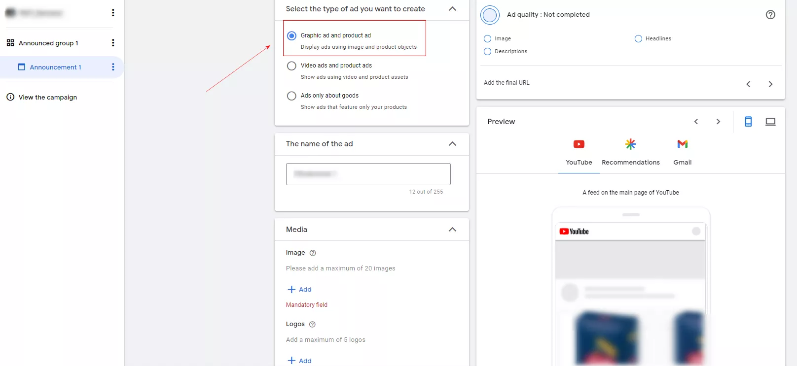Select Graphic ad and product ad option

coord(291,35)
